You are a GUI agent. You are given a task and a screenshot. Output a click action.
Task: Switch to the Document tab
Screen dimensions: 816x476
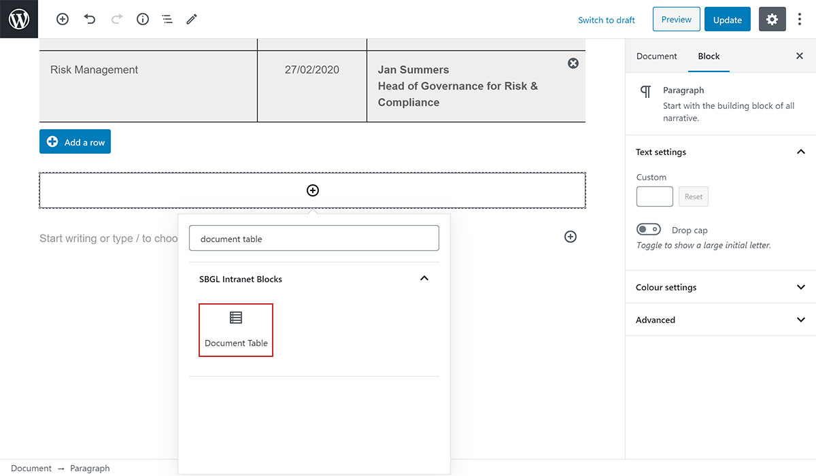pyautogui.click(x=656, y=56)
